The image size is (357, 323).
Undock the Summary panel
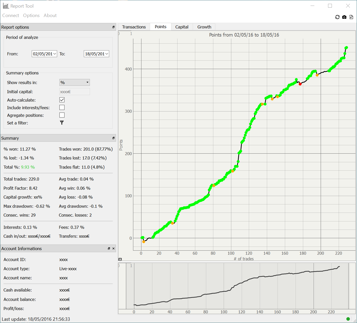(113, 138)
